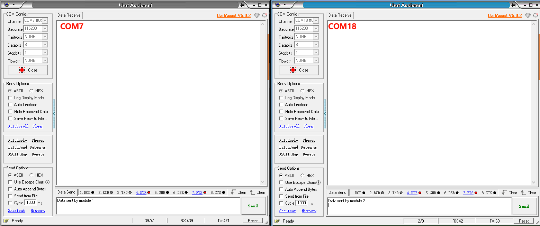Screen dimensions: 540x226
Task: Open UartAssist V5.0.2 link in COM18 window
Action: pos(505,16)
